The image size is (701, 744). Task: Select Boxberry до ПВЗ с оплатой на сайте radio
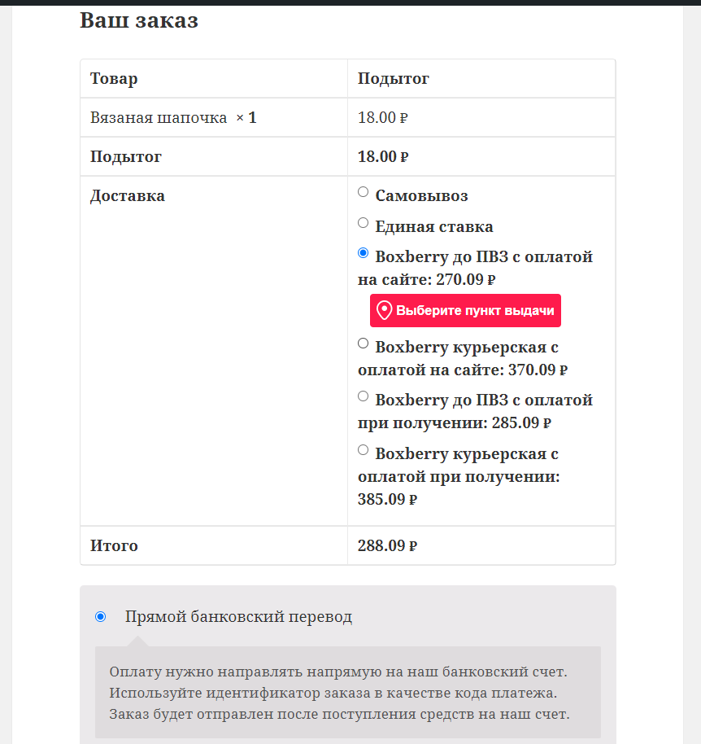(x=363, y=253)
